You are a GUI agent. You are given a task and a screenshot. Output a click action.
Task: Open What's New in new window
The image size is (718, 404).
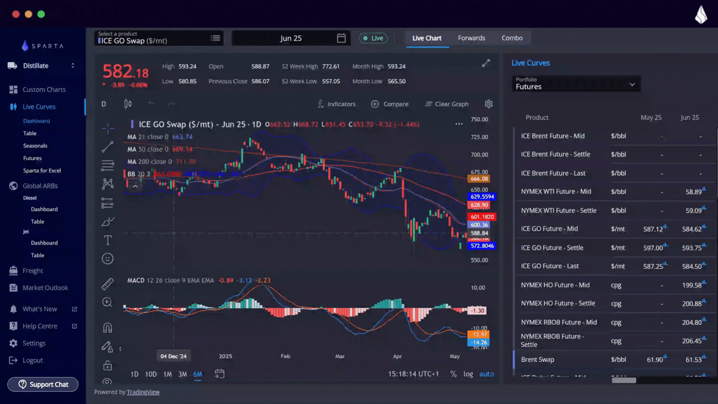pos(74,309)
